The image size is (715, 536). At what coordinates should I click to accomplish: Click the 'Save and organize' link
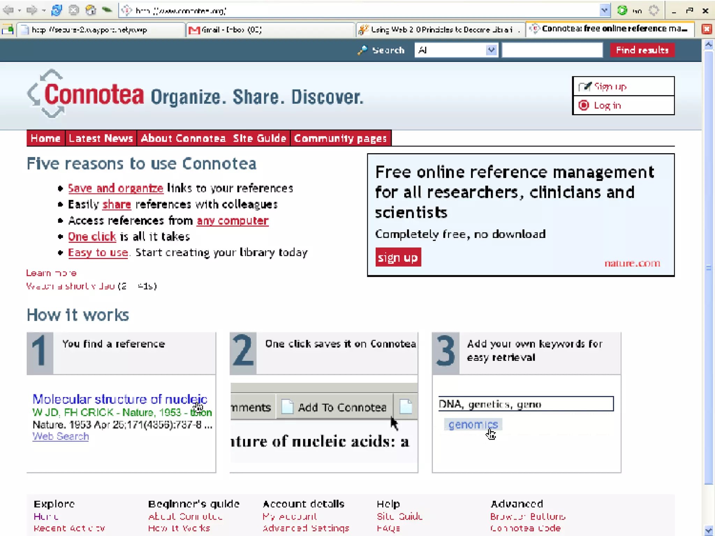116,188
